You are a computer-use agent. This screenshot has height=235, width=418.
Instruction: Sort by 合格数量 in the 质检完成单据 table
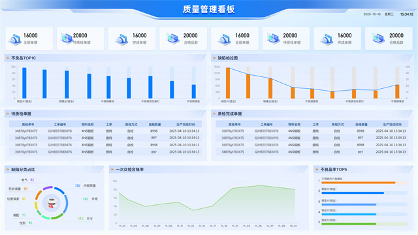[361, 125]
